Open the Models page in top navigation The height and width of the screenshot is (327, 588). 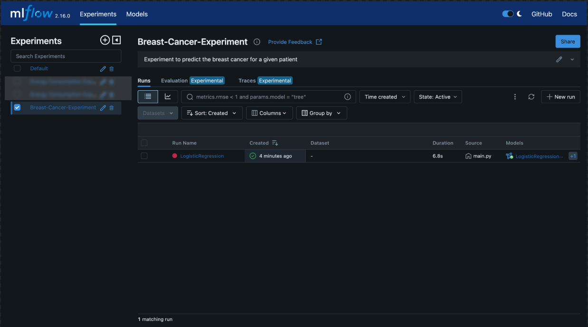(137, 14)
